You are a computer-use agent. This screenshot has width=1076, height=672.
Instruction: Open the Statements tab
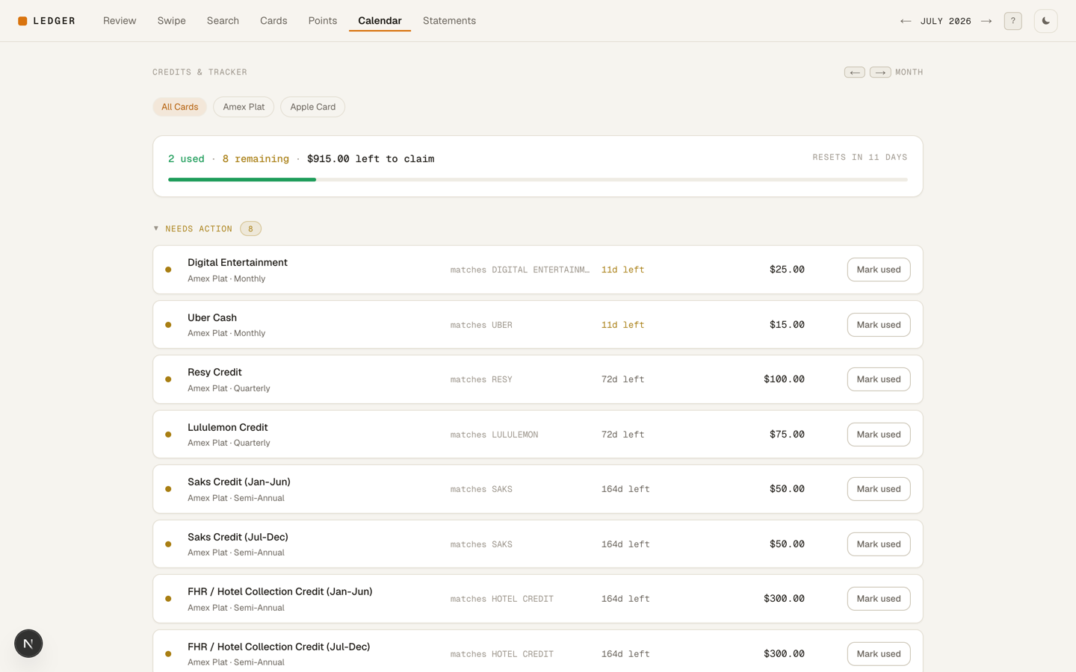point(449,21)
